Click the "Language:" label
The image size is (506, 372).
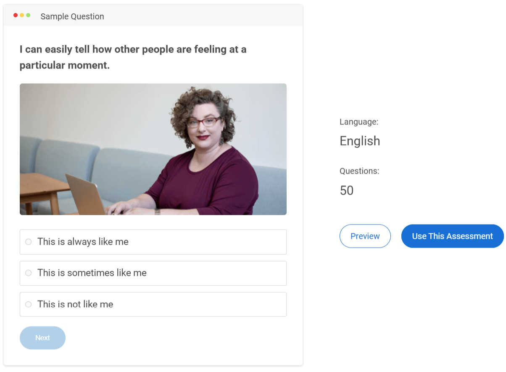(x=359, y=122)
